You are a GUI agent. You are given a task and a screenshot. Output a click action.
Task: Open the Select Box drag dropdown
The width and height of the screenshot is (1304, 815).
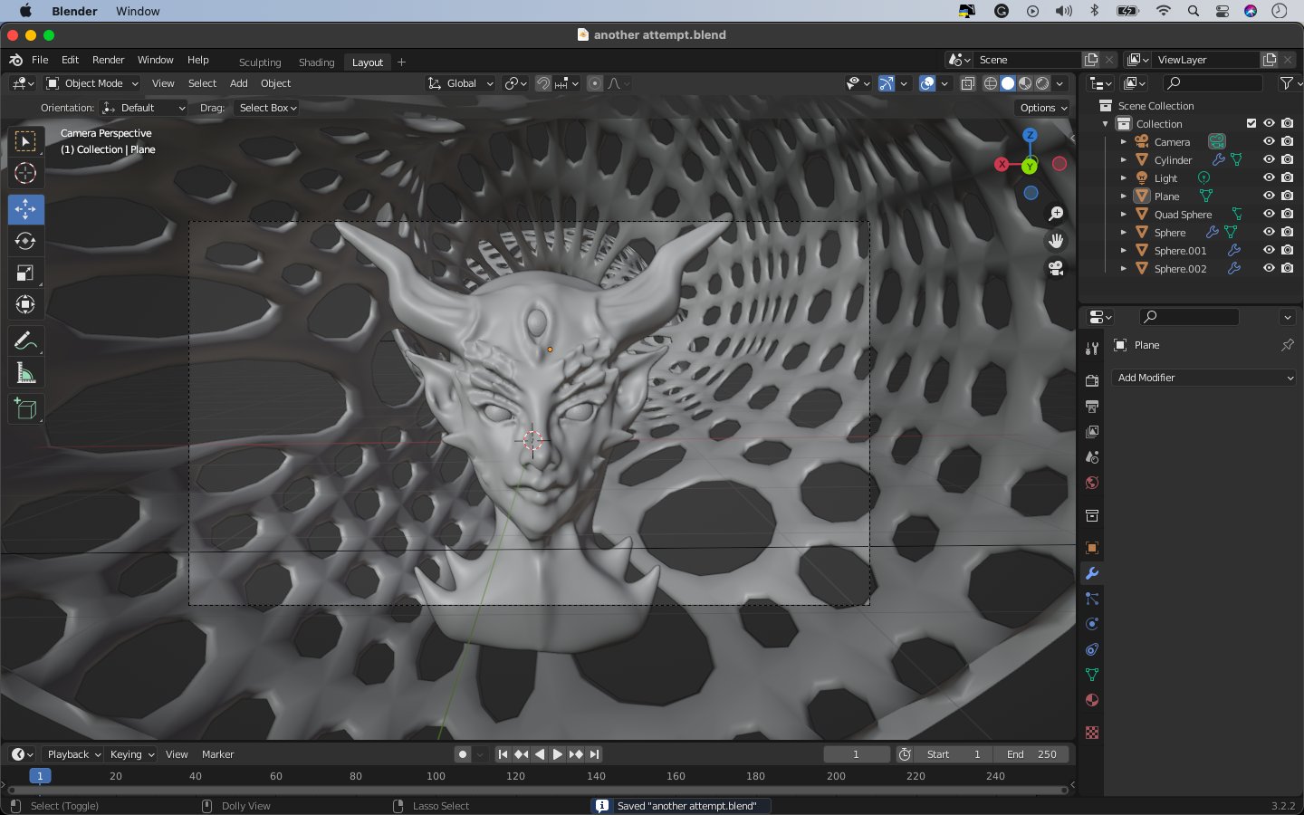tap(266, 108)
